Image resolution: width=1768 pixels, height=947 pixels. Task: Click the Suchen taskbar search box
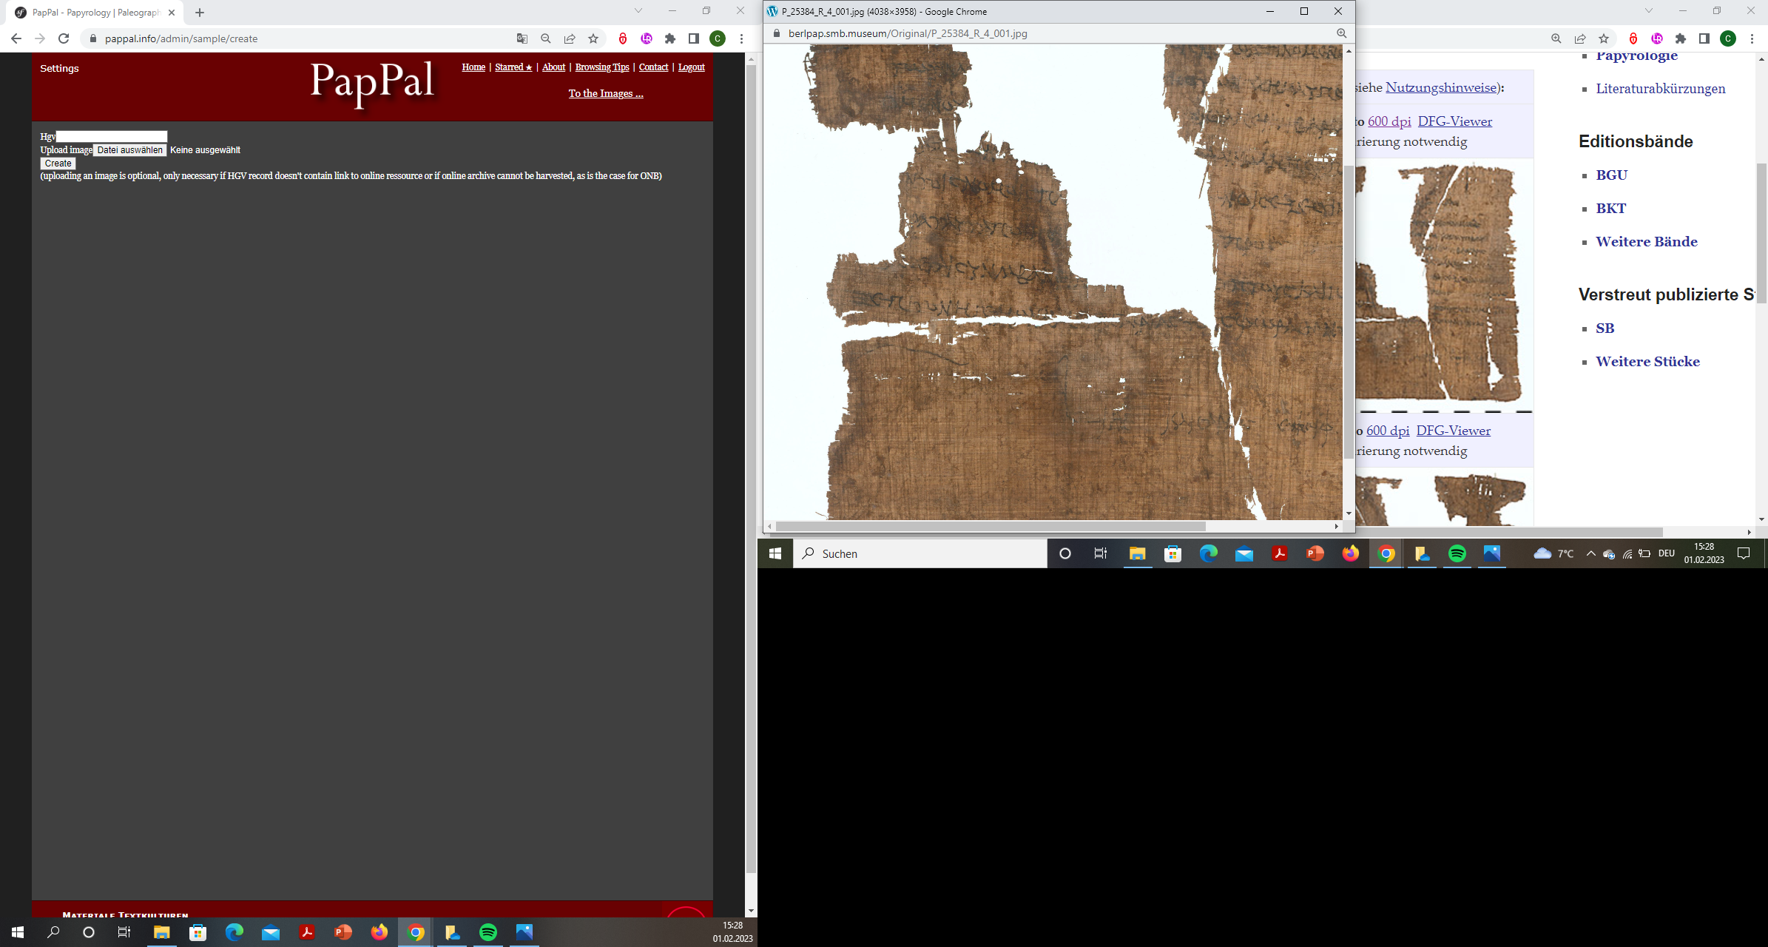pos(920,553)
